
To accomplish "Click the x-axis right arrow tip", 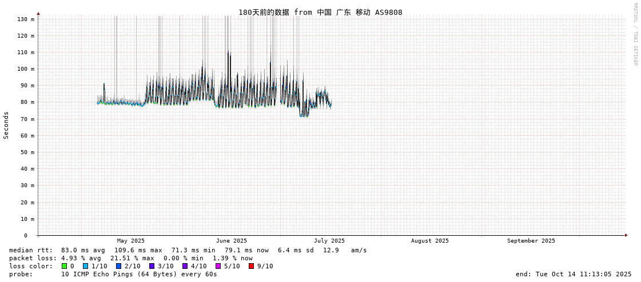I will click(x=626, y=235).
